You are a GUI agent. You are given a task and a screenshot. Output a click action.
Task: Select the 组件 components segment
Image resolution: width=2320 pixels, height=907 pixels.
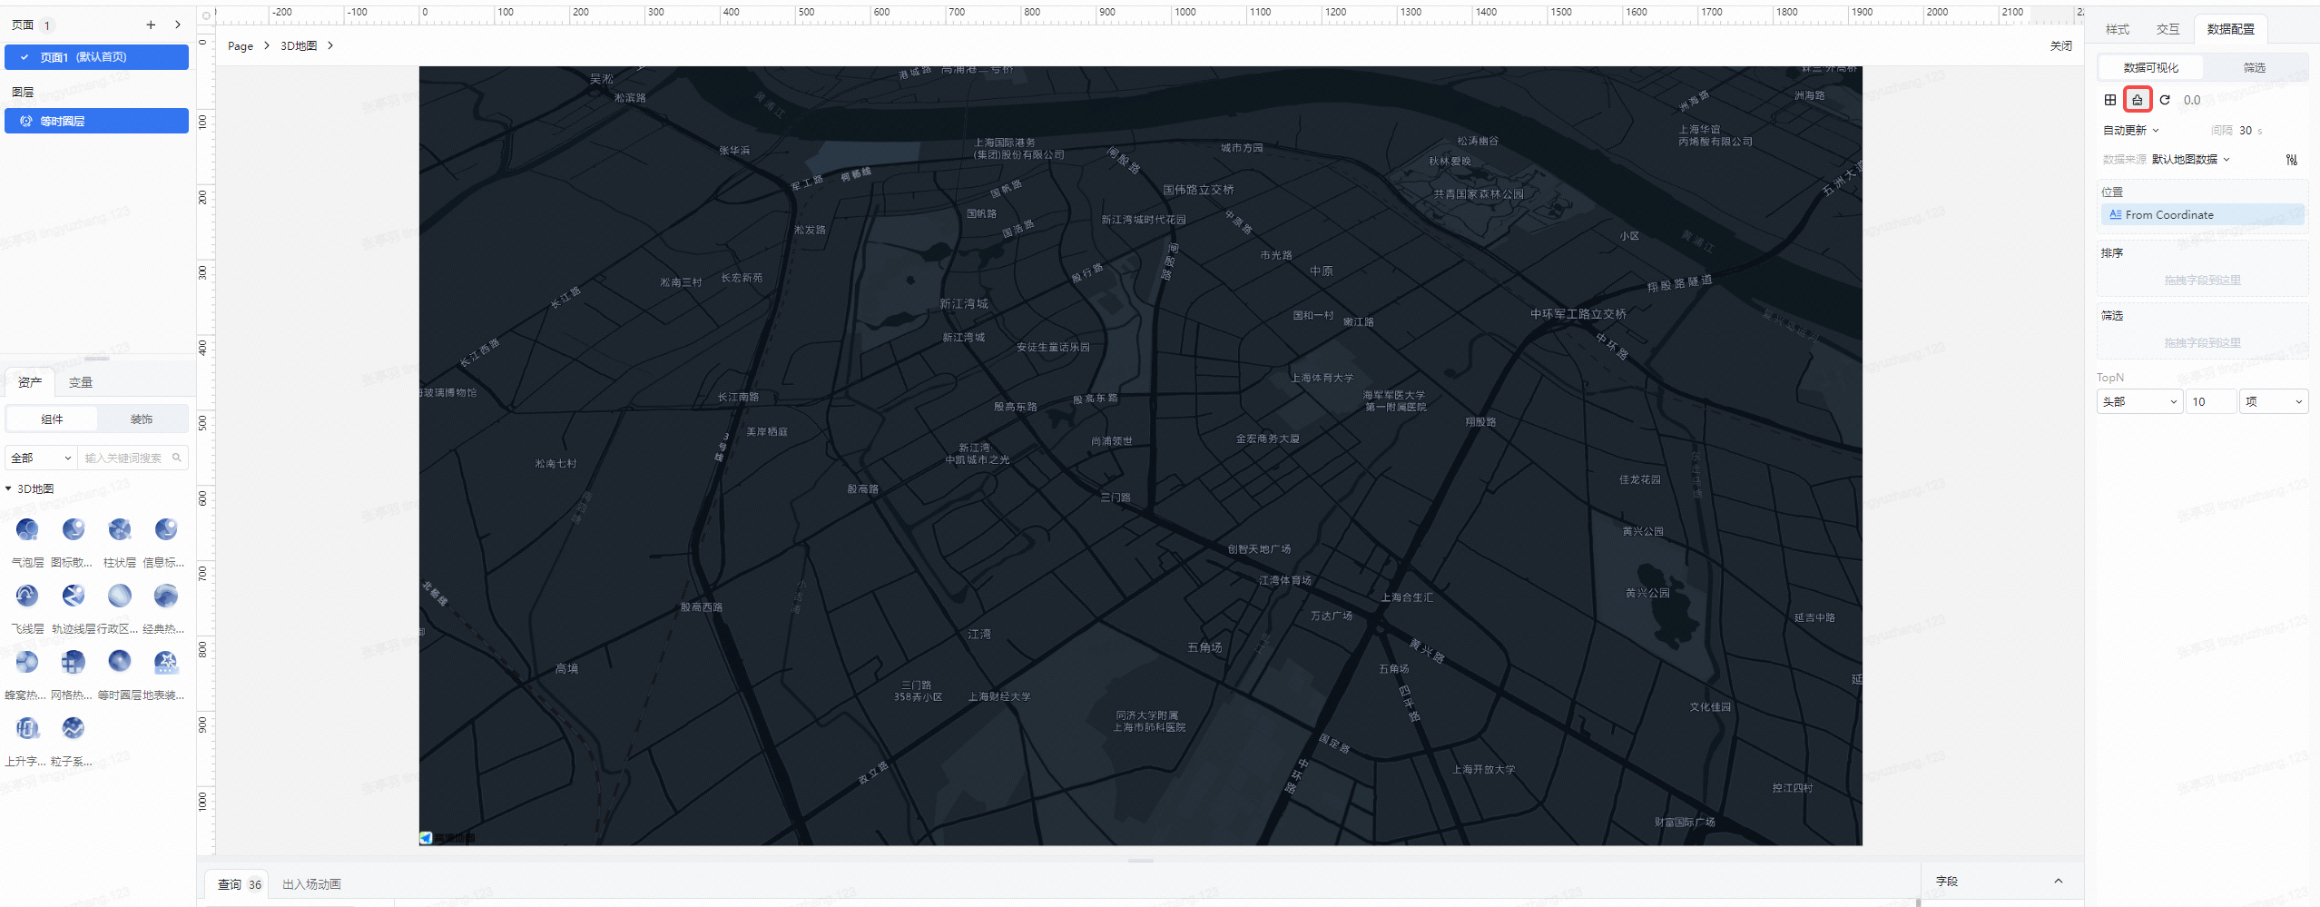tap(53, 419)
